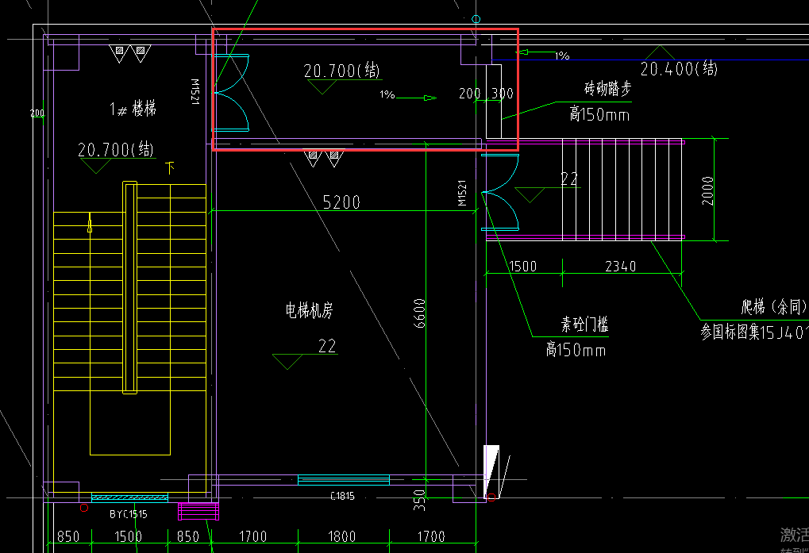Click the small cyan circle at the drawing top
Image resolution: width=809 pixels, height=553 pixels.
tap(476, 19)
